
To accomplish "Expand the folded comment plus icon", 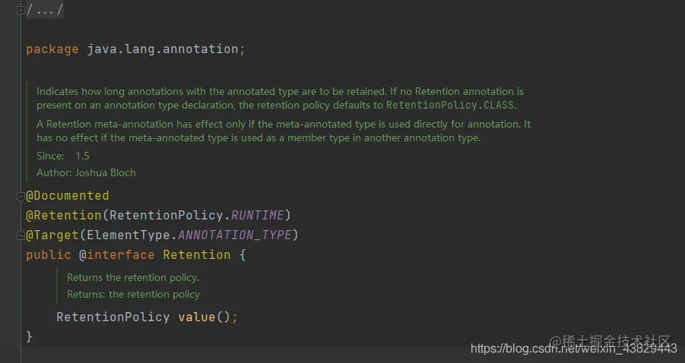I will 21,10.
